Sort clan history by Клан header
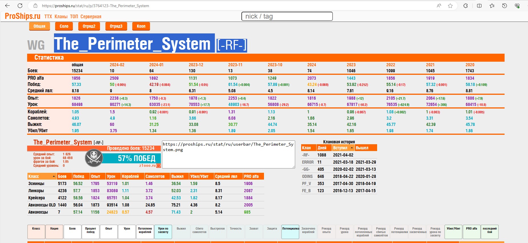Image resolution: width=528 pixels, height=243 pixels. [309, 148]
